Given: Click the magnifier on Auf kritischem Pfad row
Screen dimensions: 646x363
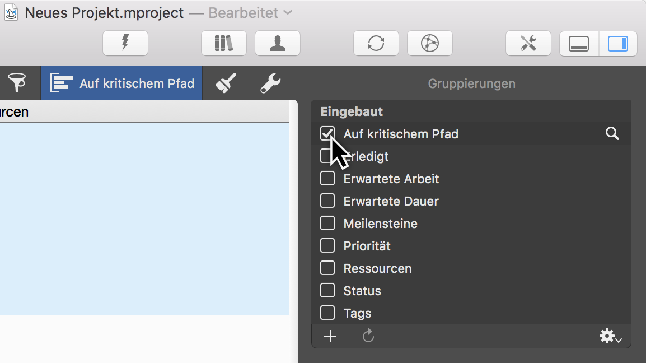Looking at the screenshot, I should point(612,134).
